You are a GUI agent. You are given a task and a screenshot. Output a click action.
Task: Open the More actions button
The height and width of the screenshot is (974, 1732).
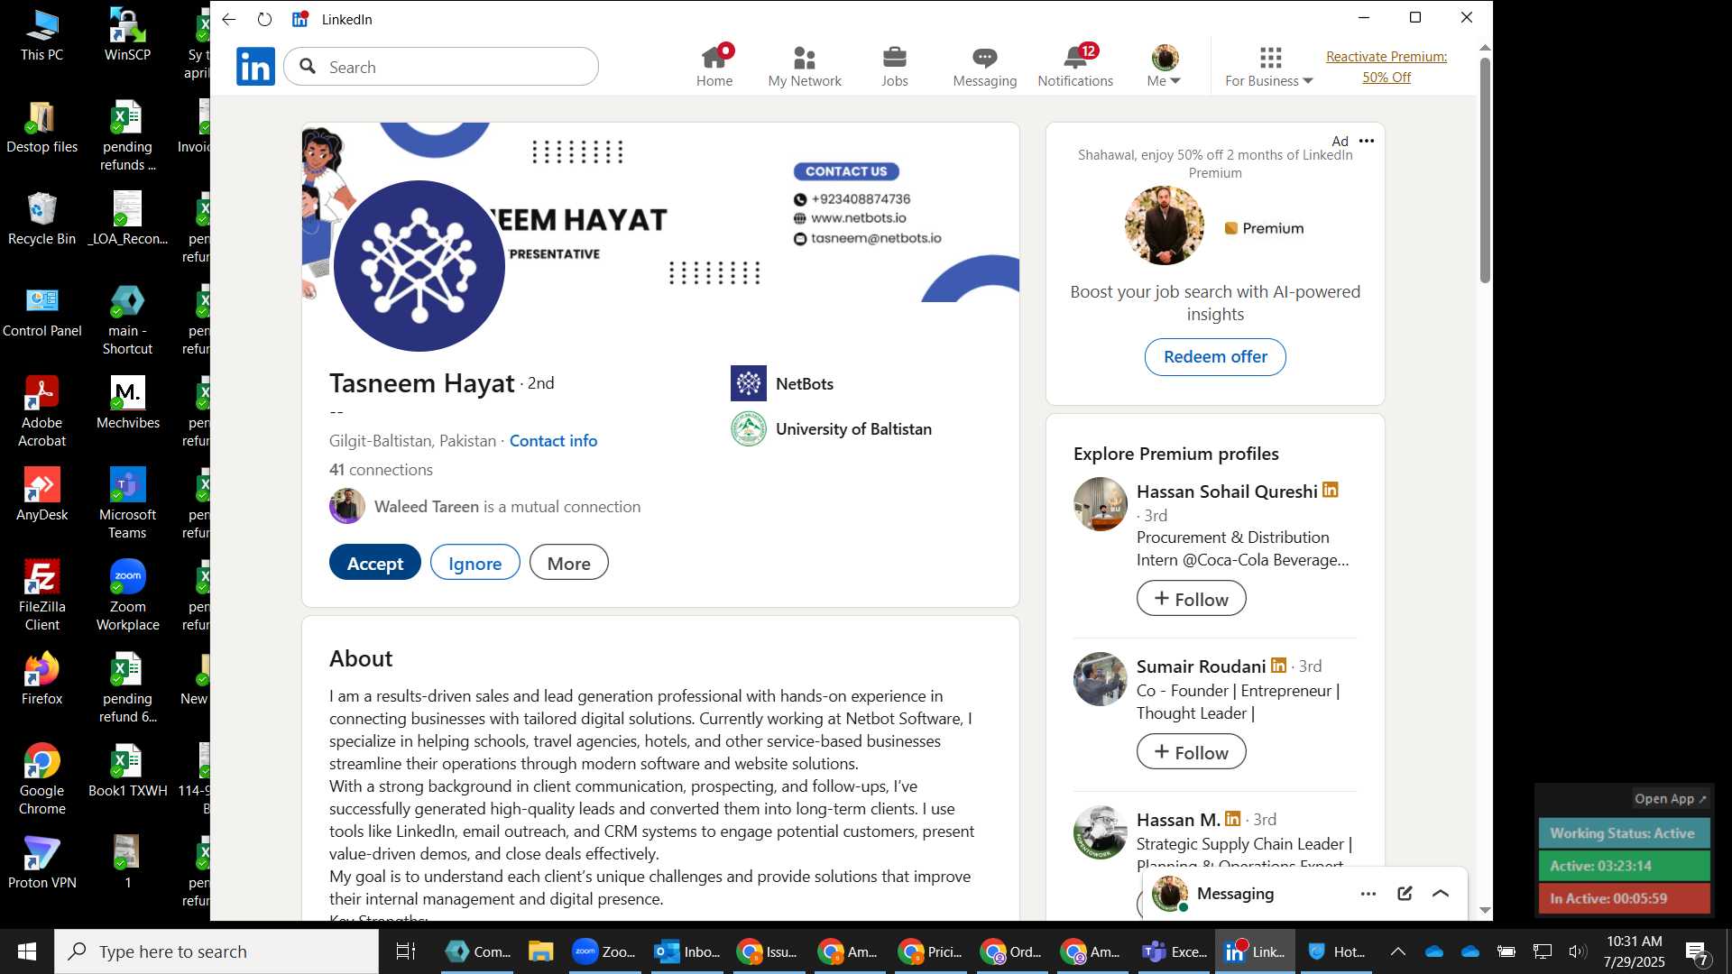[569, 563]
